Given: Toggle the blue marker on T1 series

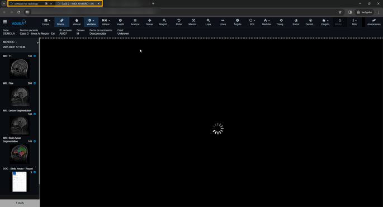Looking at the screenshot, I should [35, 56].
